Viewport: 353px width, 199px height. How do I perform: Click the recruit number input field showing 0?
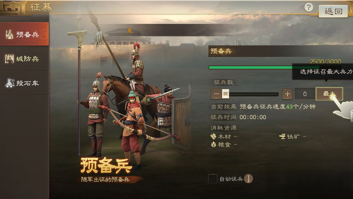[305, 94]
